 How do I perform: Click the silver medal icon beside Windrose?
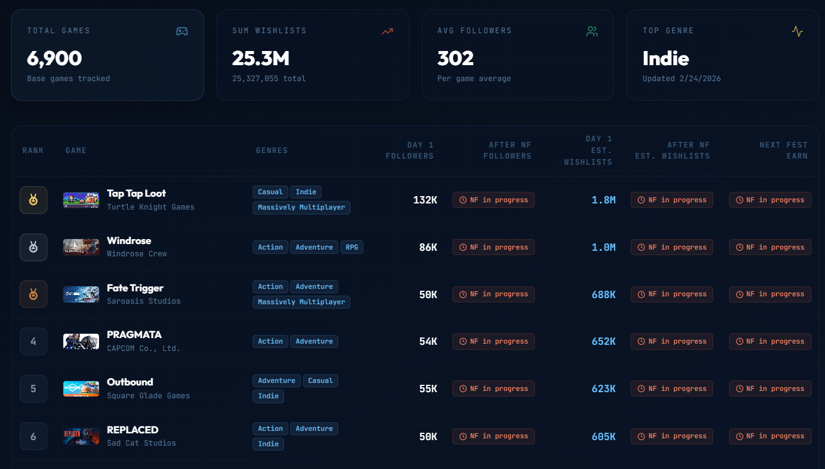33,247
